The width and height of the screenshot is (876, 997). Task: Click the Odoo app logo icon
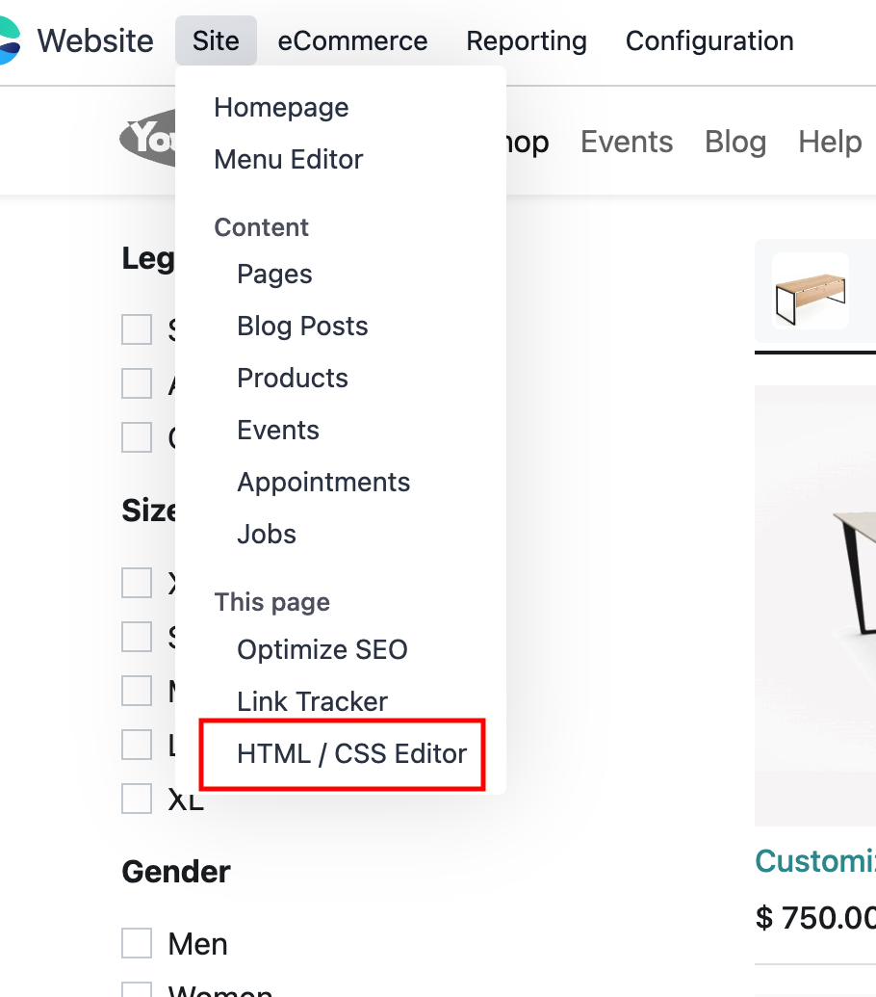(8, 41)
